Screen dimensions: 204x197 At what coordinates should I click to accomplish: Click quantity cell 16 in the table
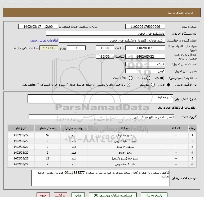[x=47, y=135]
